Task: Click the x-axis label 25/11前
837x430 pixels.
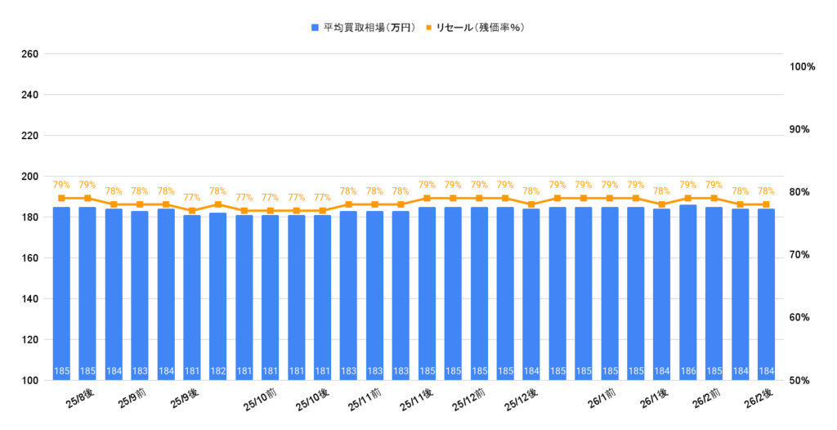Action: coord(365,400)
